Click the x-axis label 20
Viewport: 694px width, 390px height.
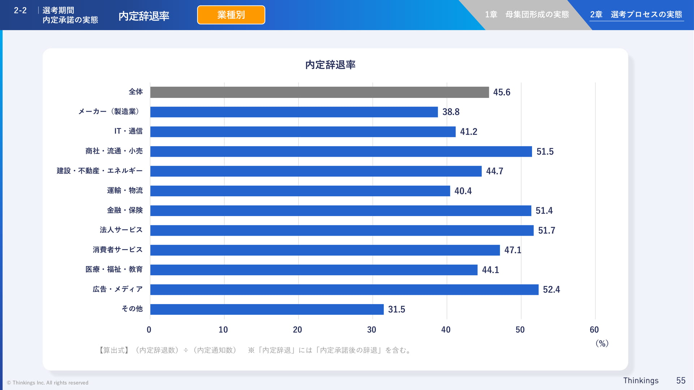(297, 330)
